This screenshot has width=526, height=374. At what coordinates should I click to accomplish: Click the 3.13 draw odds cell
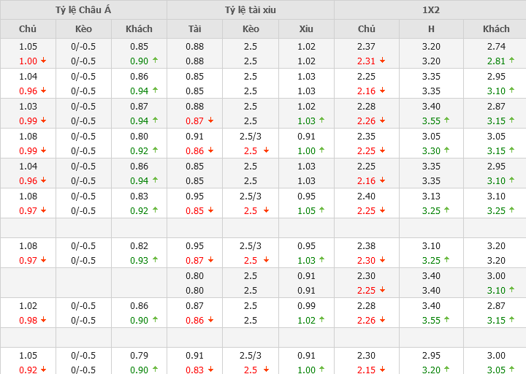[x=431, y=196]
